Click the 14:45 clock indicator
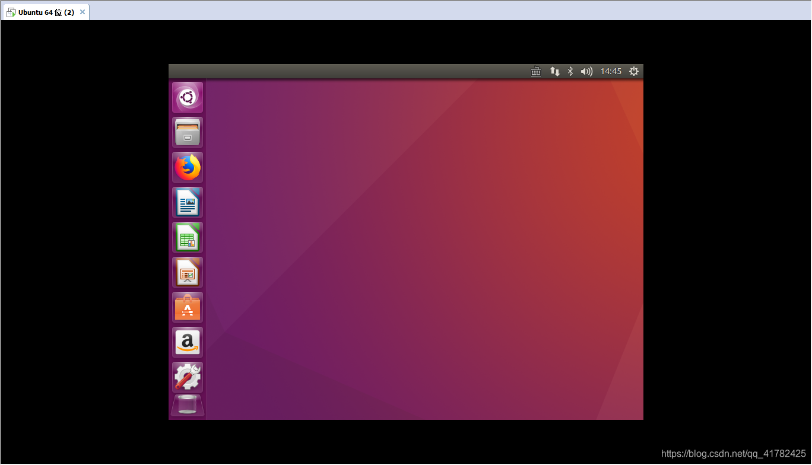Image resolution: width=812 pixels, height=465 pixels. click(x=611, y=71)
